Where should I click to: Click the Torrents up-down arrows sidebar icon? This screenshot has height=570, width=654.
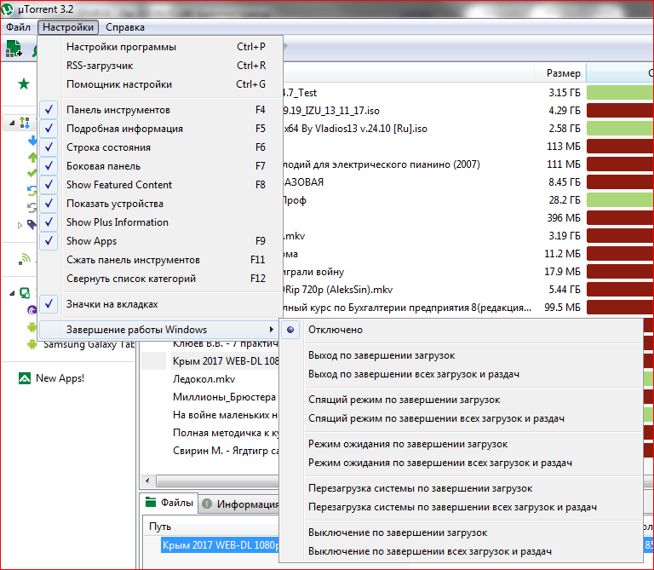(x=25, y=123)
